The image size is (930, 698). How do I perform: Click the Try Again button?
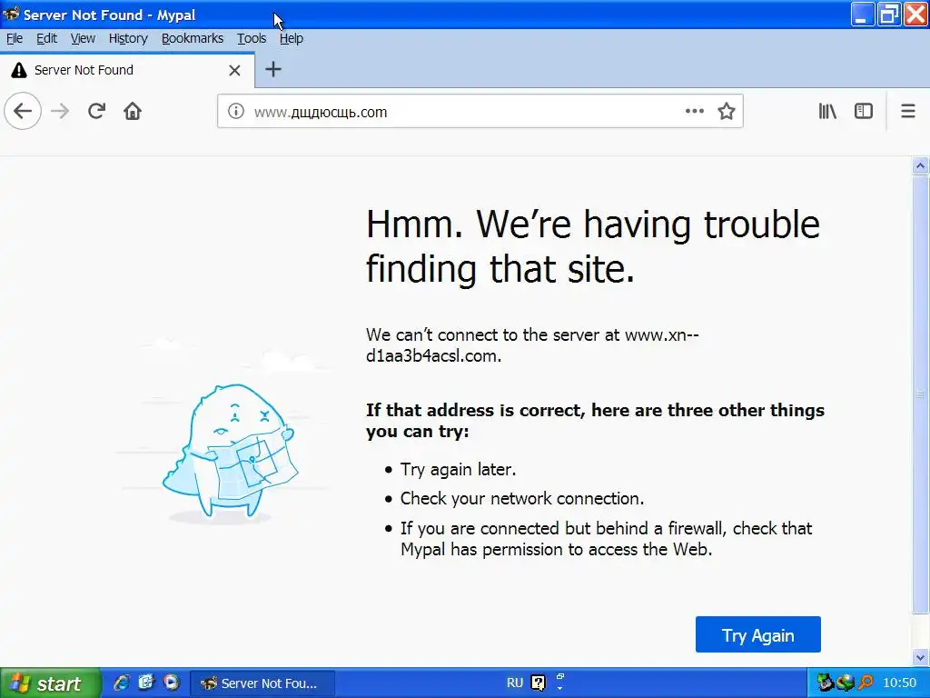pyautogui.click(x=758, y=634)
